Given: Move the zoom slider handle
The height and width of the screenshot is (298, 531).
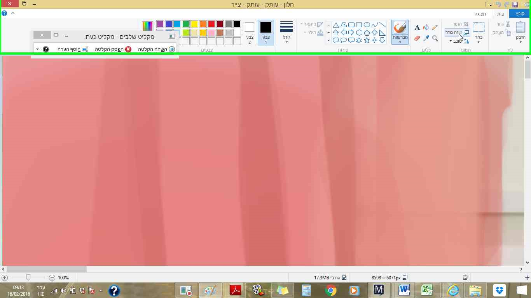Looking at the screenshot, I should click(28, 277).
